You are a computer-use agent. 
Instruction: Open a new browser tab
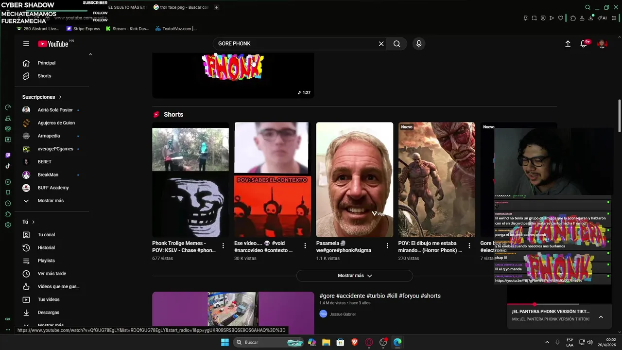(x=216, y=7)
